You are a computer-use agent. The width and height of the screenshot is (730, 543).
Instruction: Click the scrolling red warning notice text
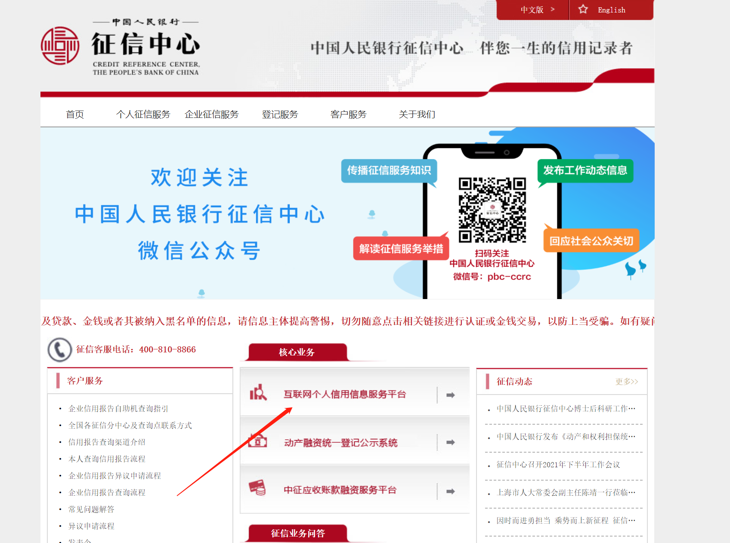click(347, 321)
